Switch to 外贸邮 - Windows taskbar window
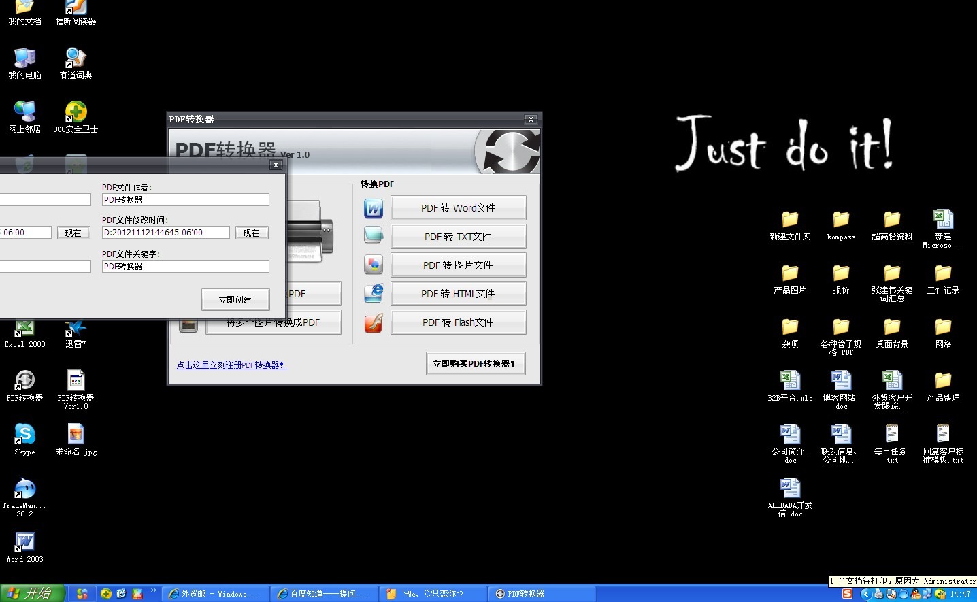 [216, 594]
